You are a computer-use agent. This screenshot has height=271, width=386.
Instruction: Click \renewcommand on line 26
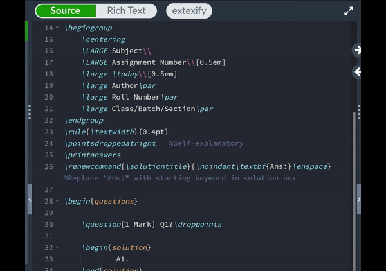[93, 166]
